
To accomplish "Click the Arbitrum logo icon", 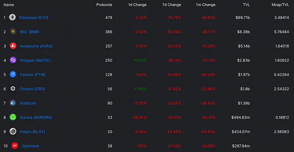I will pyautogui.click(x=12, y=103).
